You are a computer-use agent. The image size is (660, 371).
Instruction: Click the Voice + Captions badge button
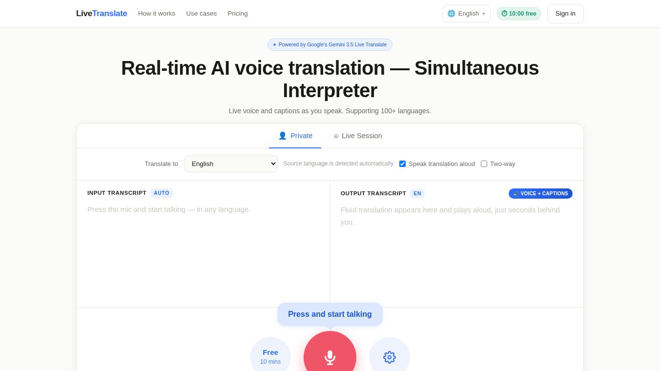(540, 194)
